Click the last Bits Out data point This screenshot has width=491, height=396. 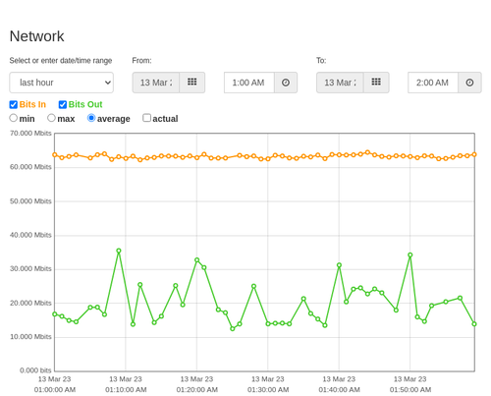point(474,324)
